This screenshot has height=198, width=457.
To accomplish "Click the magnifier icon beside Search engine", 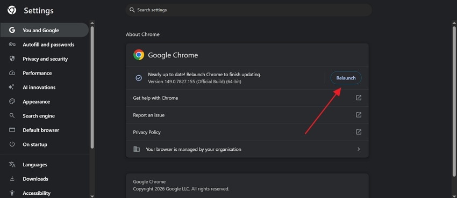I will click(x=12, y=115).
